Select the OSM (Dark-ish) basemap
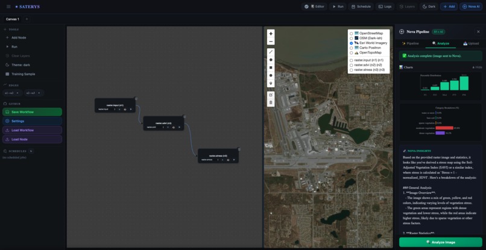The width and height of the screenshot is (486, 250). (x=351, y=38)
